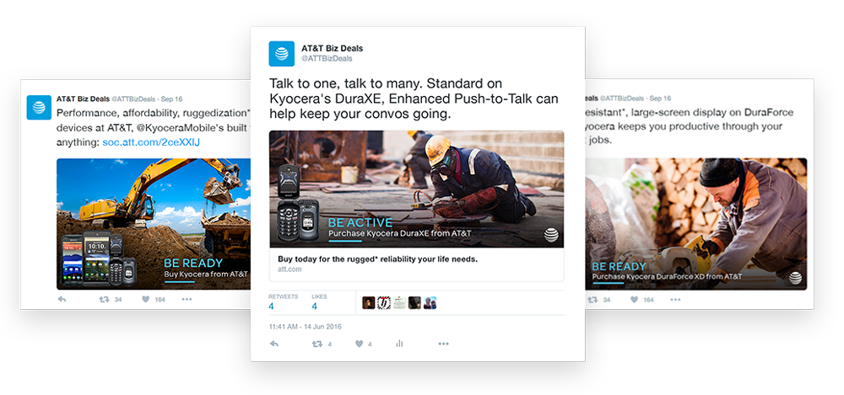The image size is (844, 395).
Task: Open more options on left tweet
Action: [x=187, y=299]
